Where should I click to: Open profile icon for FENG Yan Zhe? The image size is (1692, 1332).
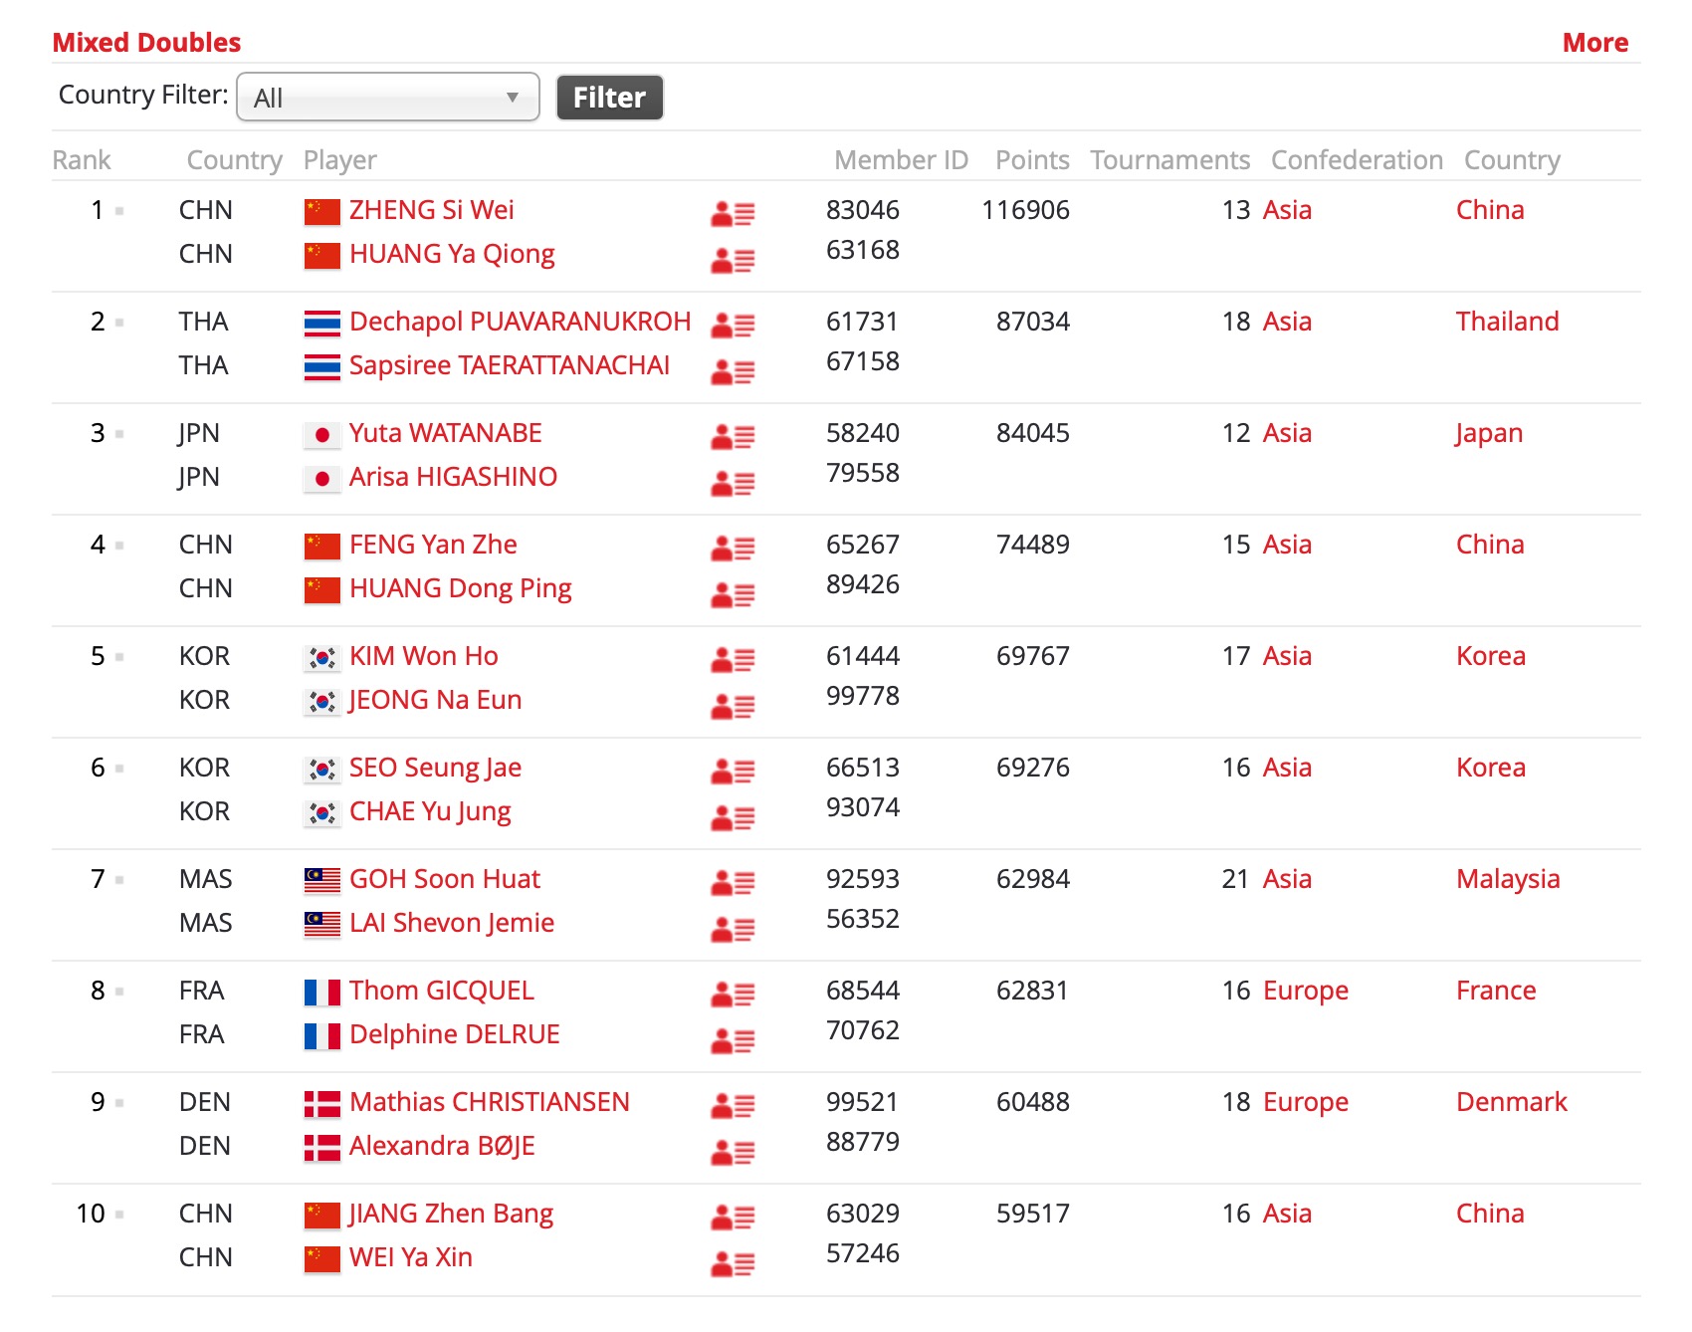pos(733,548)
